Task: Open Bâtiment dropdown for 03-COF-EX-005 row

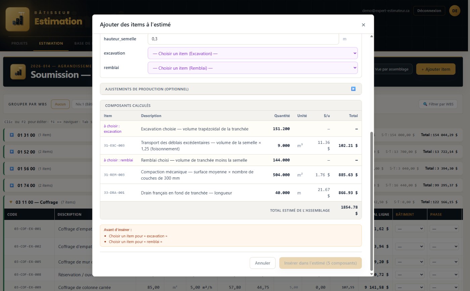Action: 410,262
